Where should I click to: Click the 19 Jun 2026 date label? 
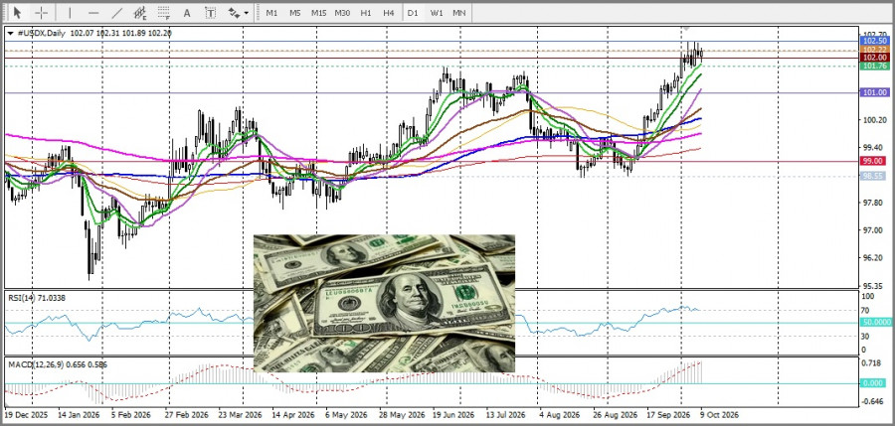(x=453, y=415)
